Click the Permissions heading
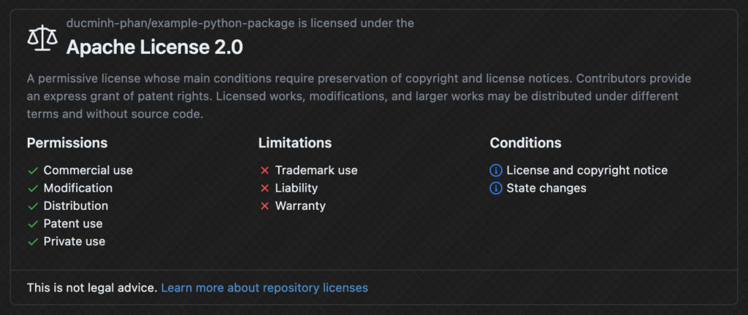 click(67, 143)
